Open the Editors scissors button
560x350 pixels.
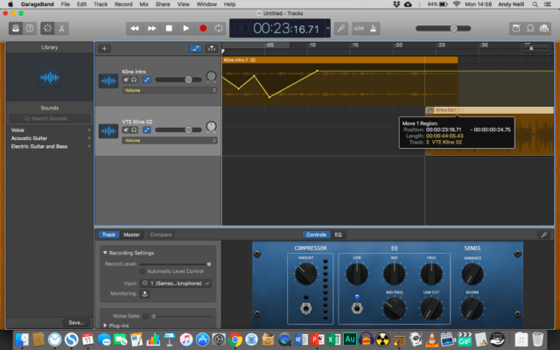pos(61,28)
